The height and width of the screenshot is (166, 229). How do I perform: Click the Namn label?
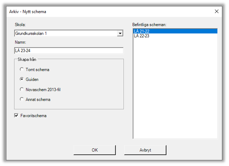[20, 42]
